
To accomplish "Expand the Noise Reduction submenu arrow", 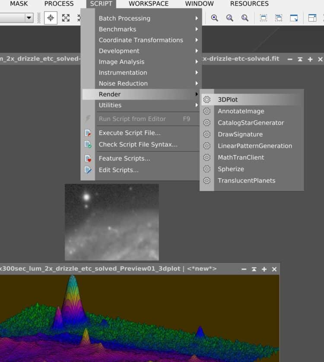I will pyautogui.click(x=197, y=83).
